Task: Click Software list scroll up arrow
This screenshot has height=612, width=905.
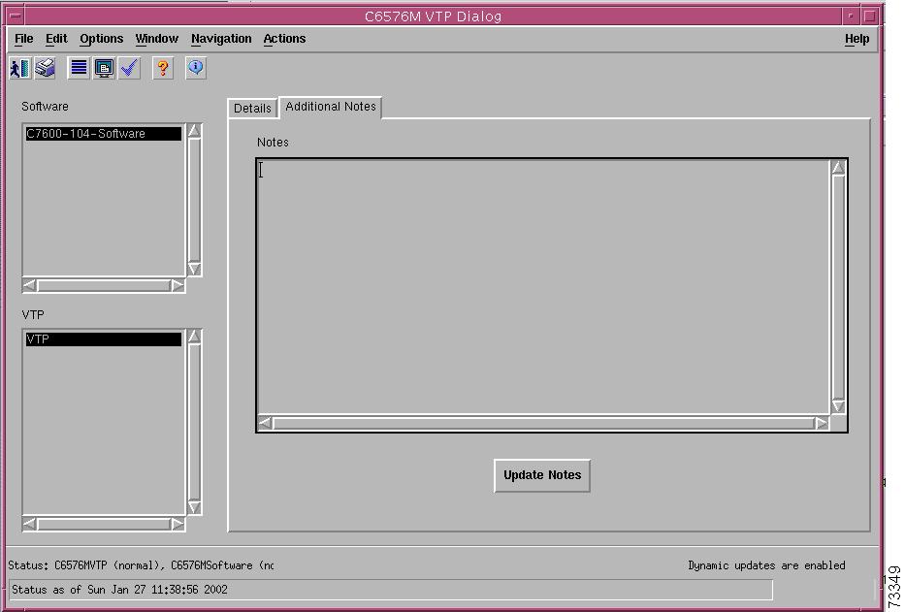Action: (x=195, y=131)
